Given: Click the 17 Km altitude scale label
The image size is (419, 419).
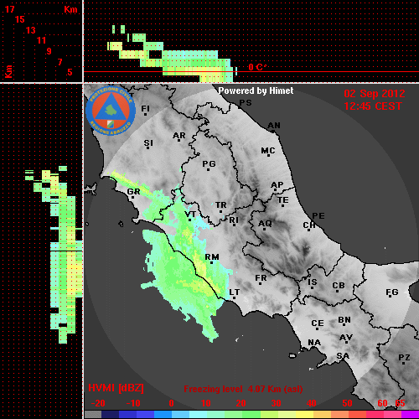Looking at the screenshot, I should (9, 9).
